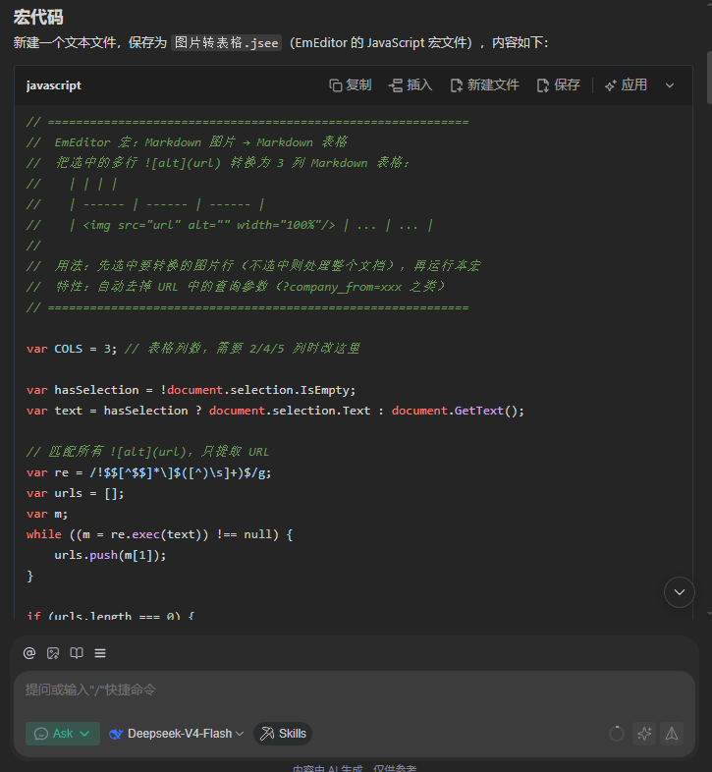Click the var hasSelection code line
Screen dimensions: 712x772
click(x=192, y=390)
